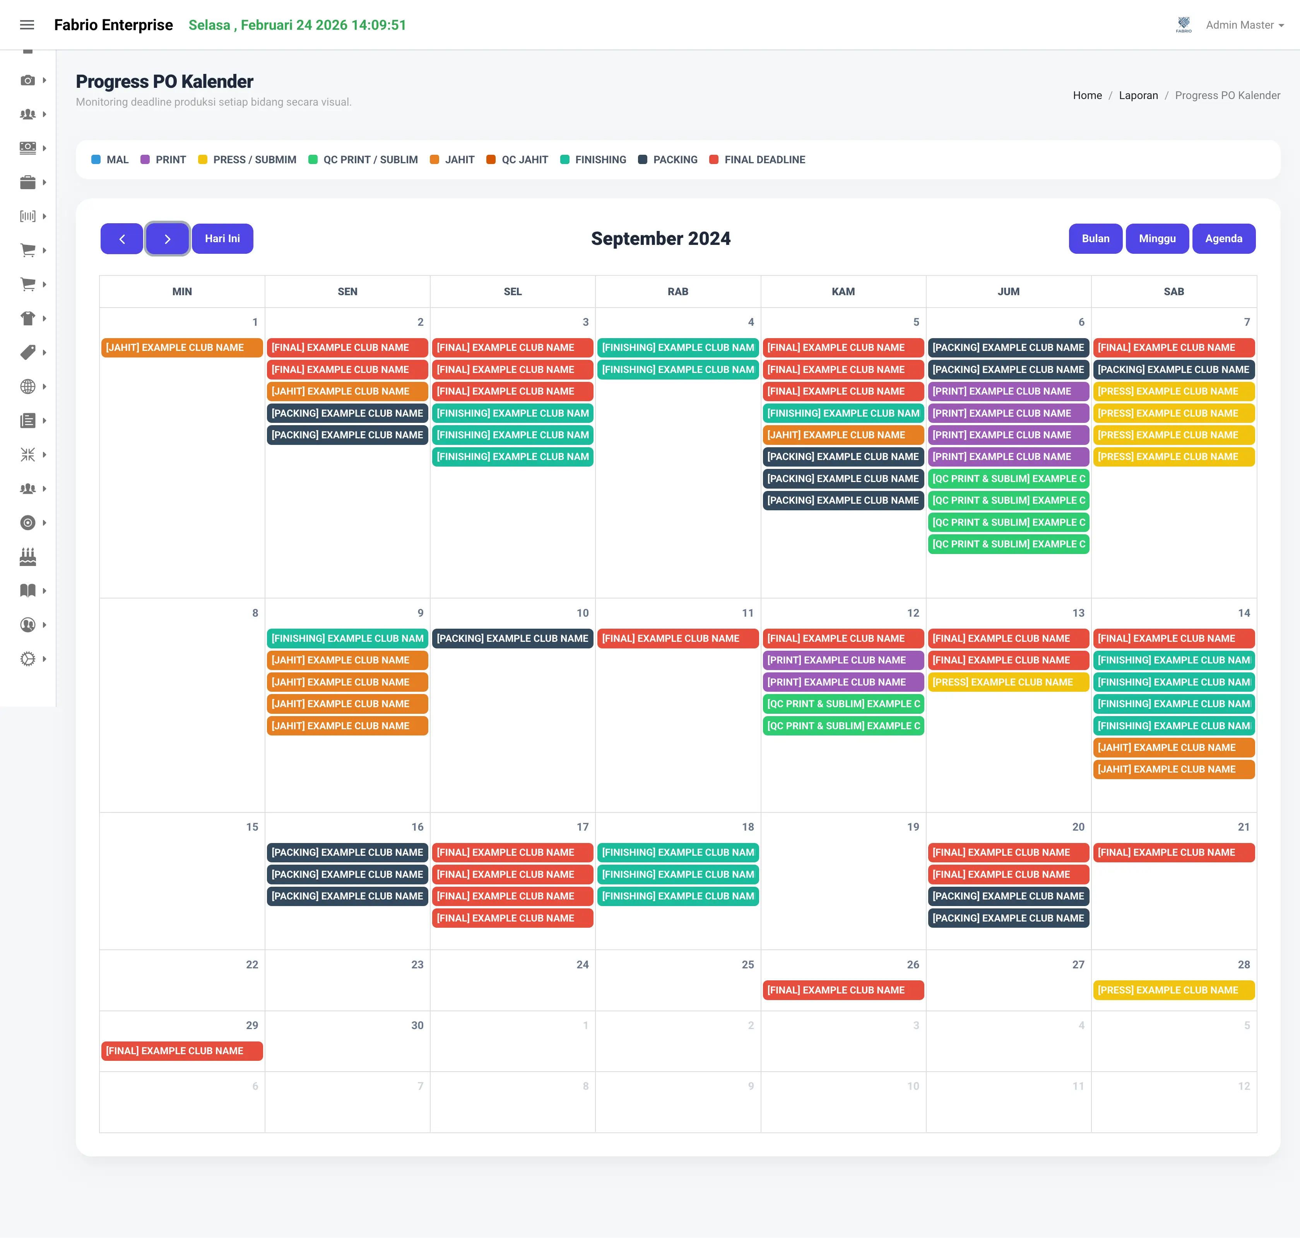Screen dimensions: 1300x1238
Task: Open the newspaper sidebar icon
Action: coord(28,421)
